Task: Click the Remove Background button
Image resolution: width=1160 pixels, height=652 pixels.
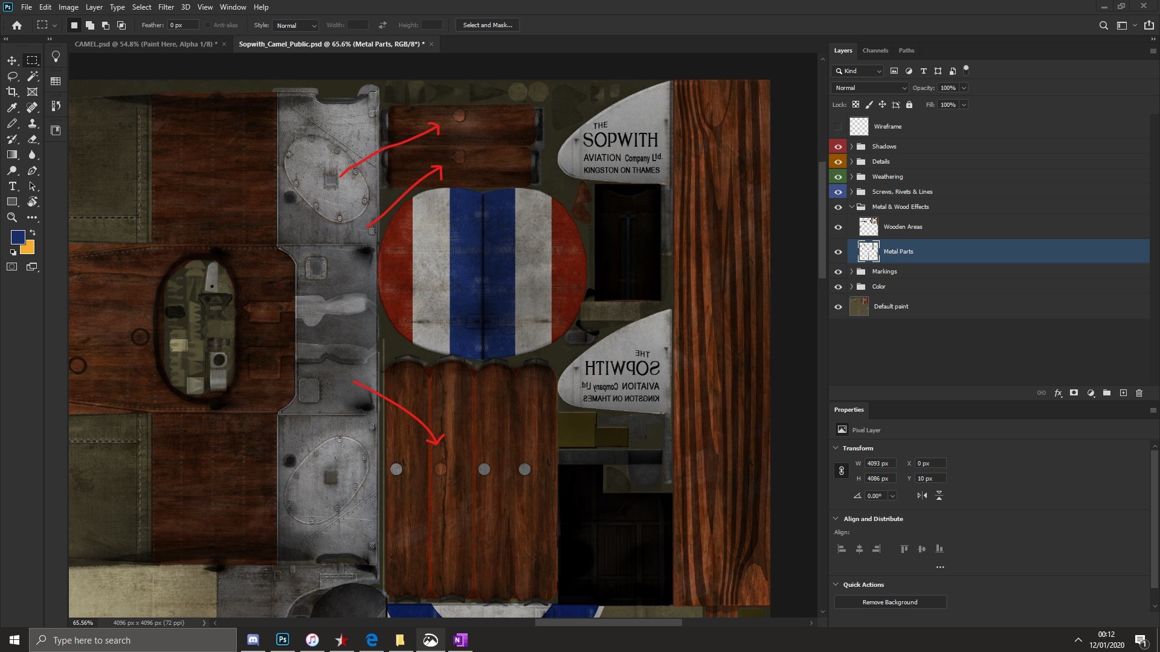Action: [890, 602]
